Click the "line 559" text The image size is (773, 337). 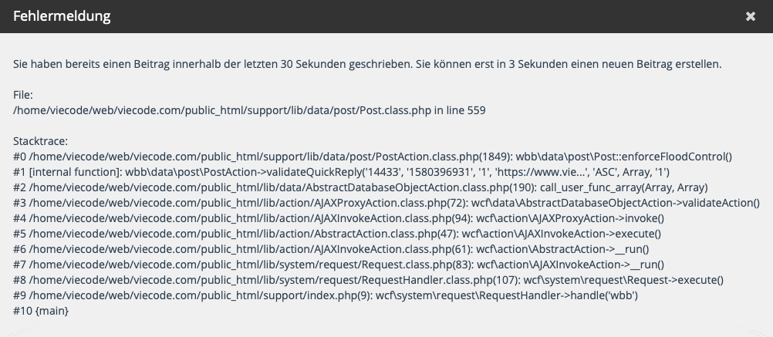[x=466, y=110]
